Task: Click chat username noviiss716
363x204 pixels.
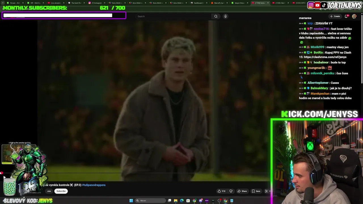Action: pos(321,29)
